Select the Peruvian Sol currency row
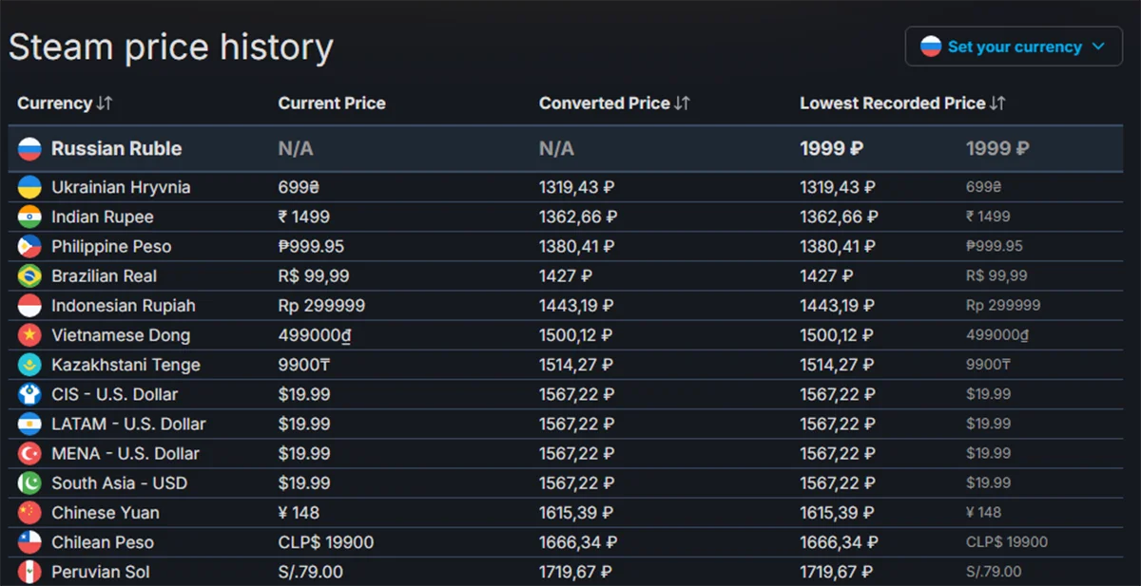The width and height of the screenshot is (1141, 586). pyautogui.click(x=101, y=572)
